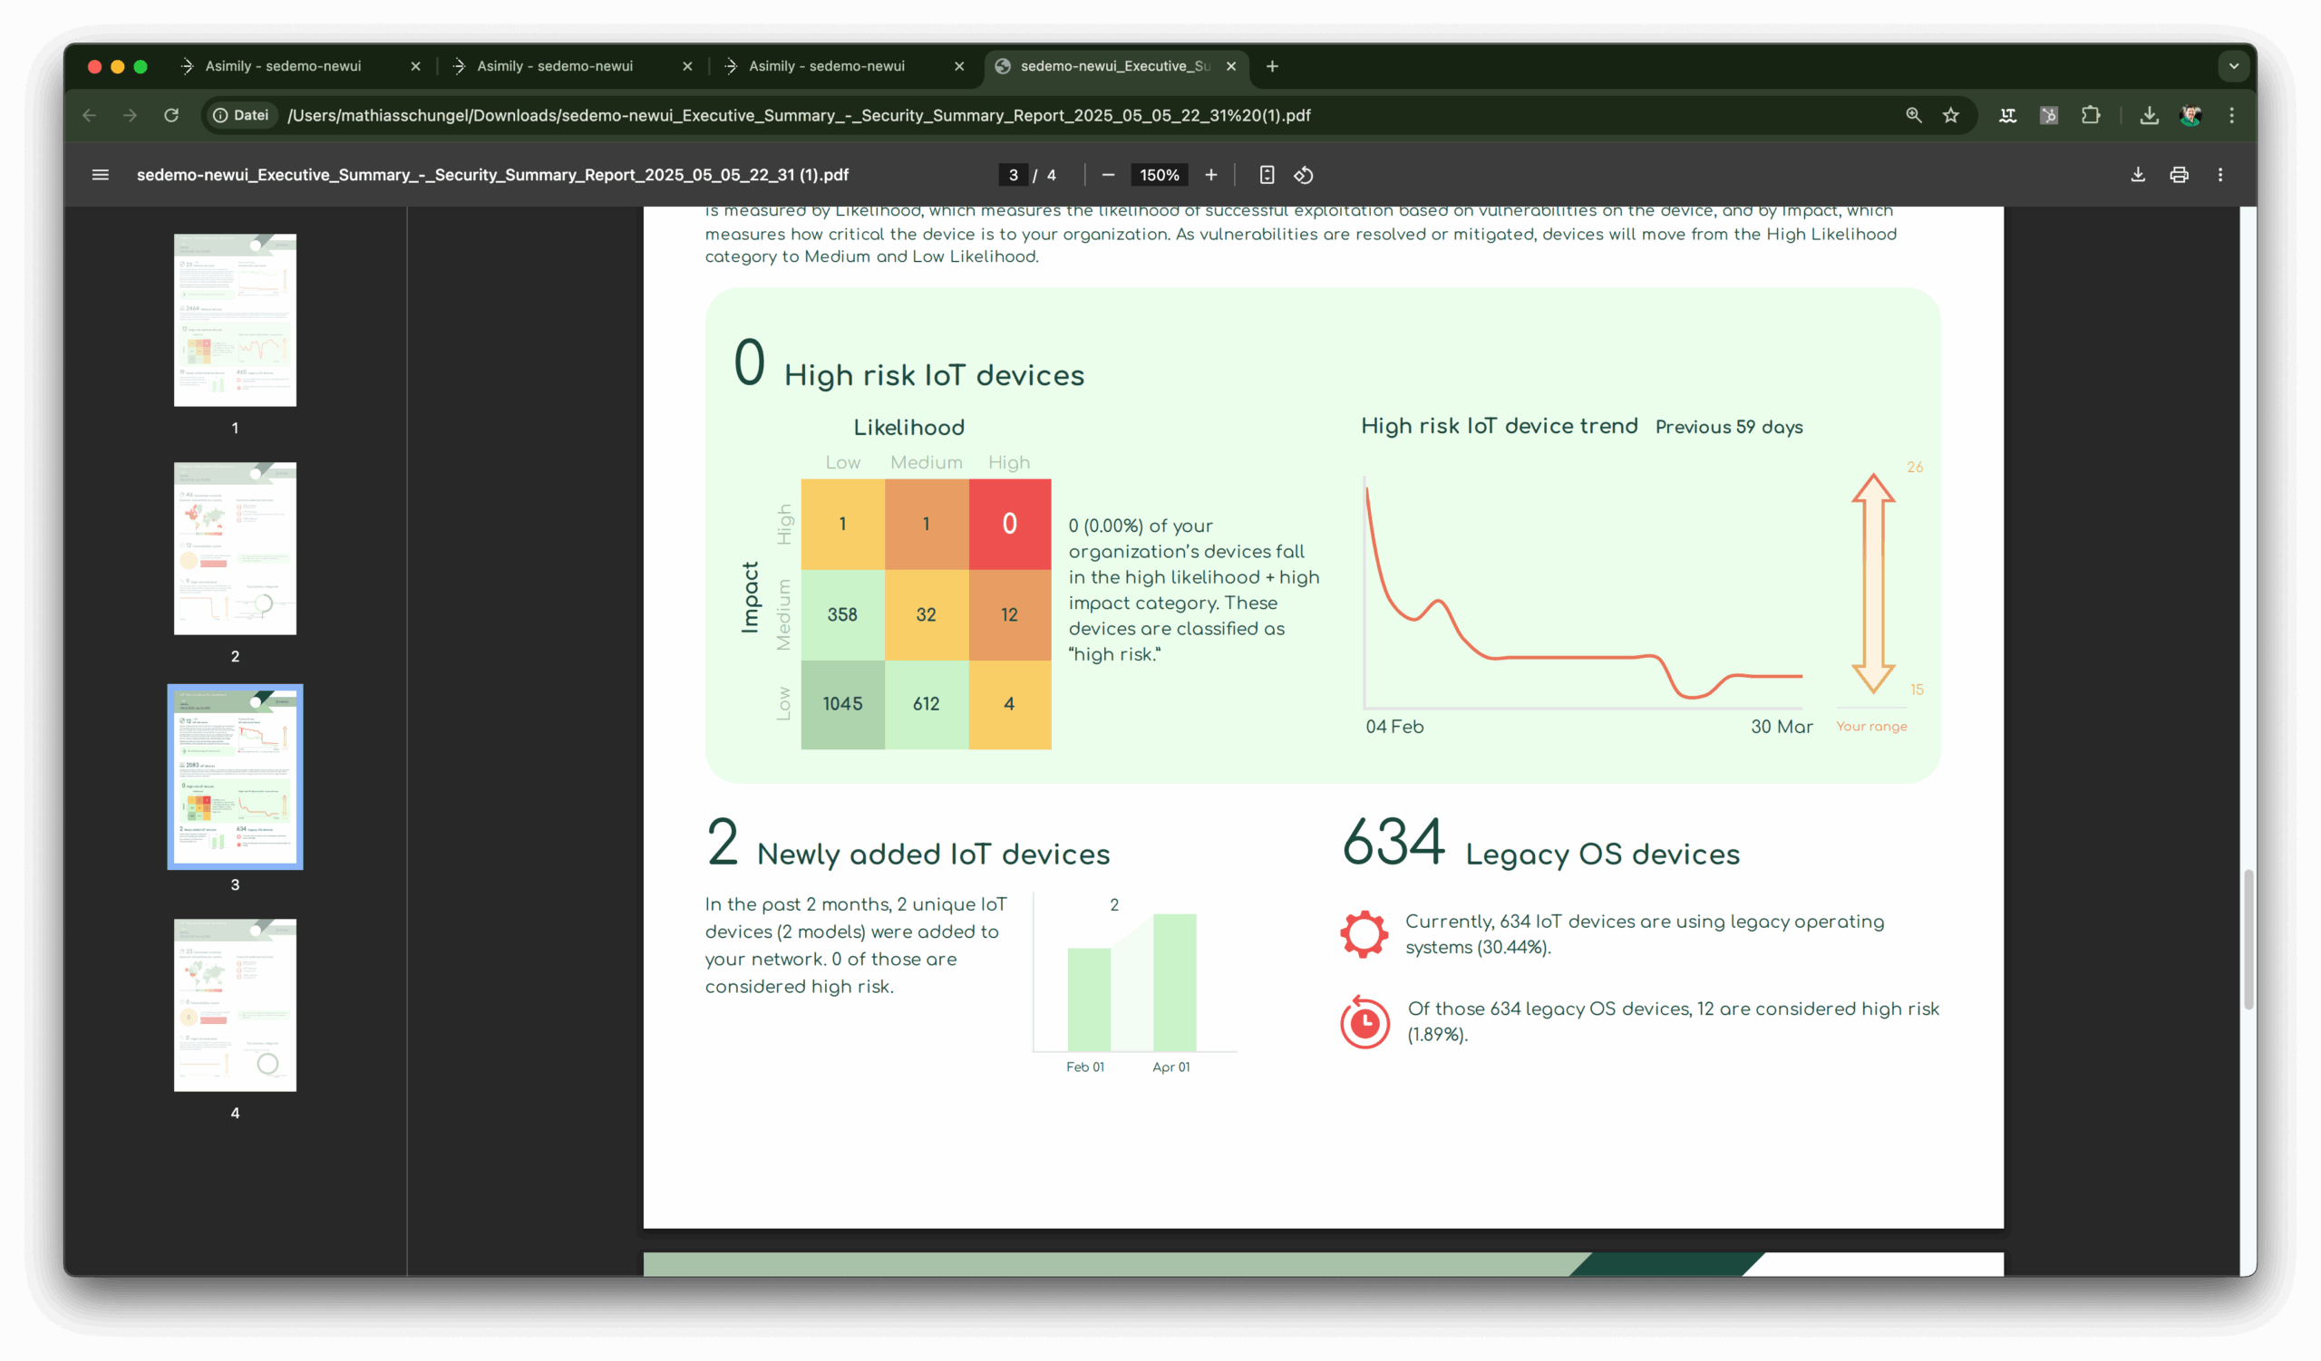The image size is (2321, 1361).
Task: Switch to second Asimily sedemo-newui tab
Action: click(x=555, y=66)
